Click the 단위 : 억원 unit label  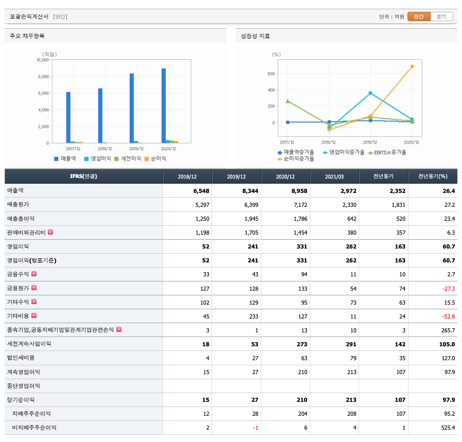(x=392, y=17)
